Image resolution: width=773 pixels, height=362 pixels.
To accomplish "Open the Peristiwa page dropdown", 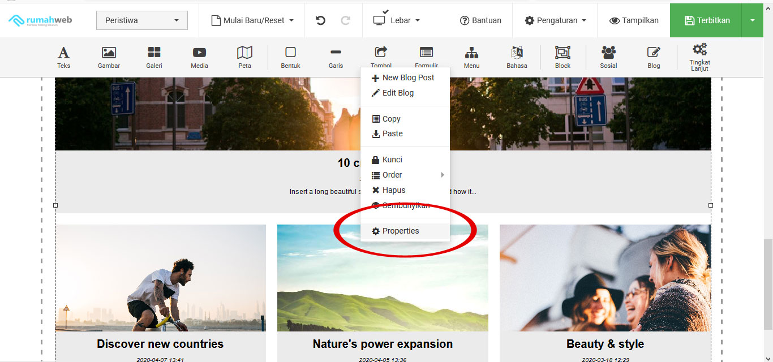I will [141, 20].
